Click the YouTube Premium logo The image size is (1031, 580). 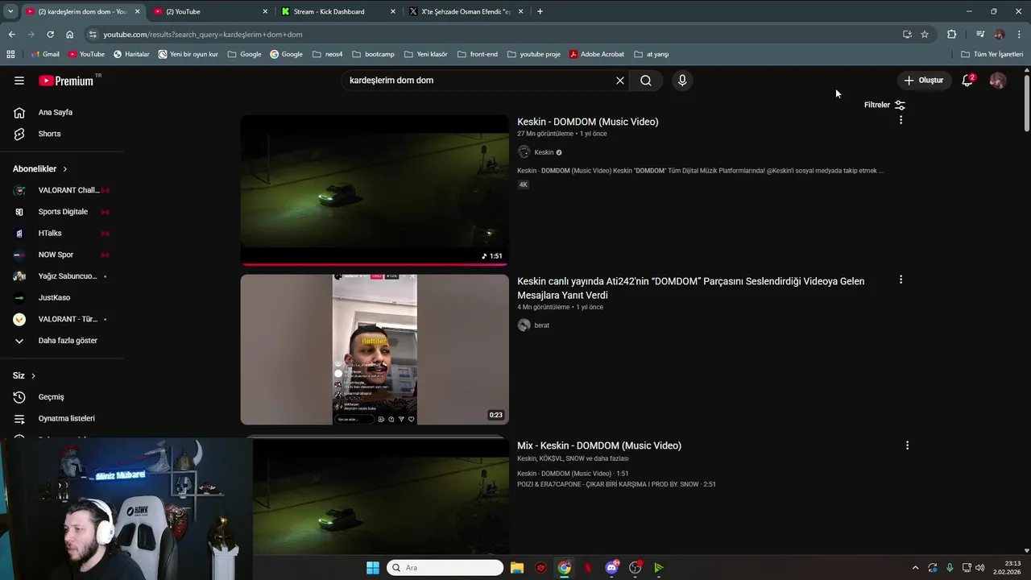tap(68, 81)
